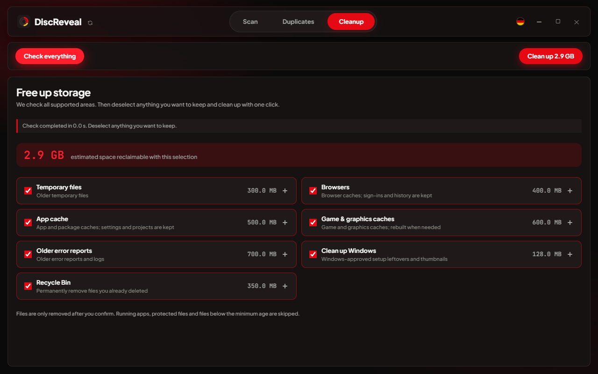Deselect the Recycle Bin checkbox
Image resolution: width=598 pixels, height=374 pixels.
pyautogui.click(x=28, y=286)
